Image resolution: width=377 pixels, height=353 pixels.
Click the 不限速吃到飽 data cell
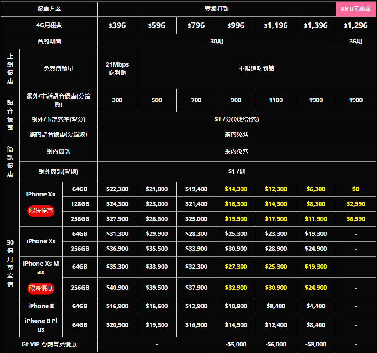tap(256, 69)
